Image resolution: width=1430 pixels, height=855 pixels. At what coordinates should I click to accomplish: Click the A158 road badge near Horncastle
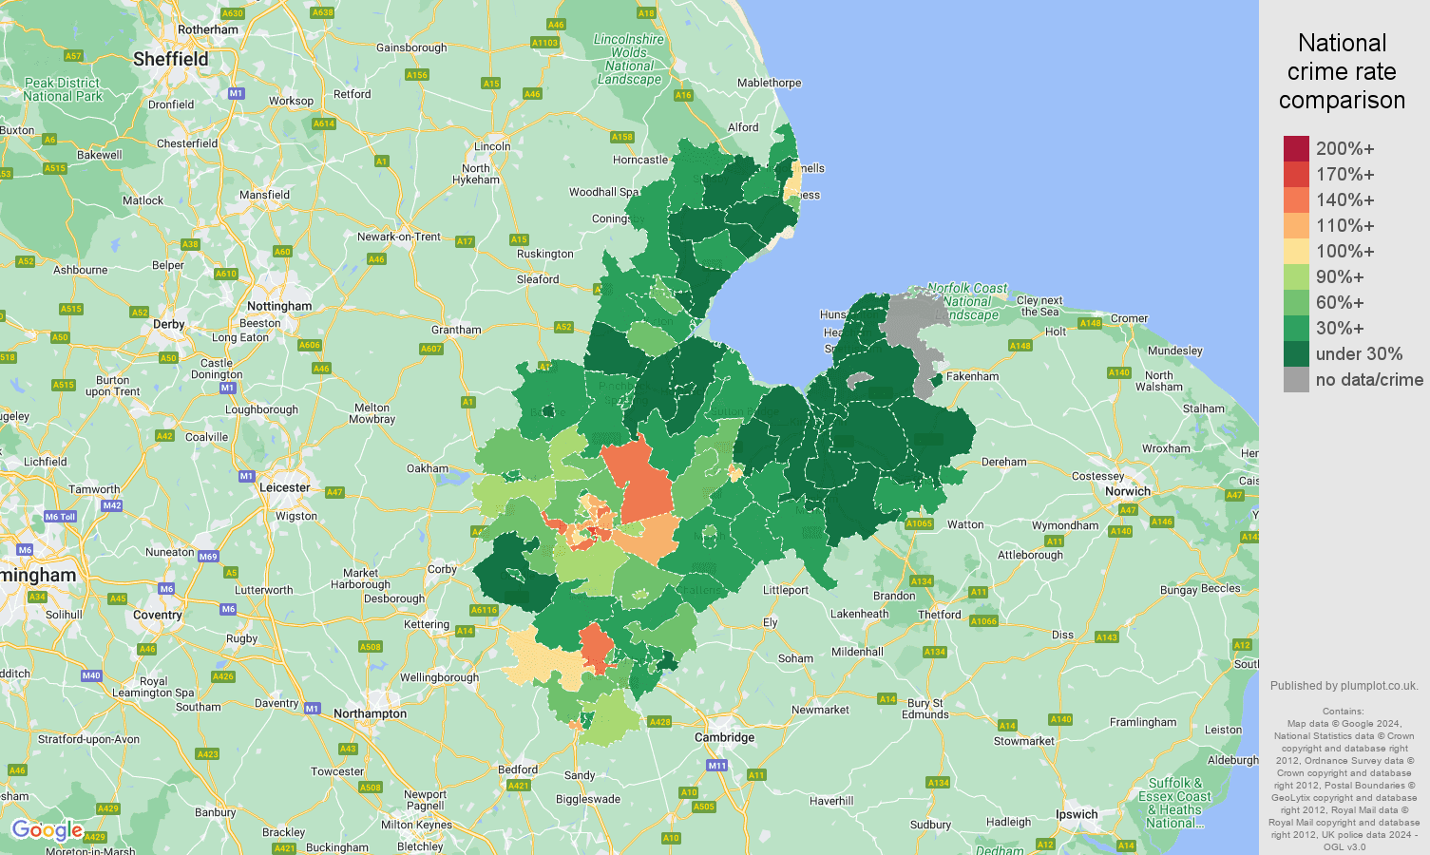coord(622,137)
